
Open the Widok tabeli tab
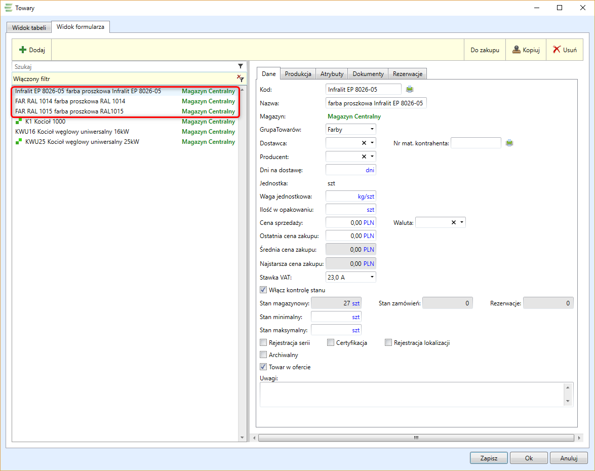coord(29,27)
